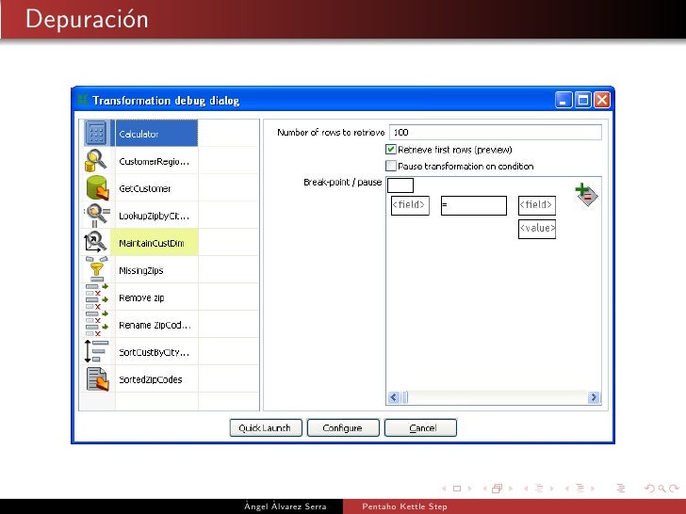Select CustomerRegio... in the step list
This screenshot has width=686, height=514.
pyautogui.click(x=156, y=160)
